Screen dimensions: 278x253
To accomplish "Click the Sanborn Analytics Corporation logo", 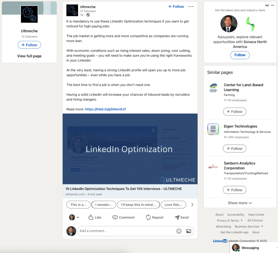I will pyautogui.click(x=213, y=166).
